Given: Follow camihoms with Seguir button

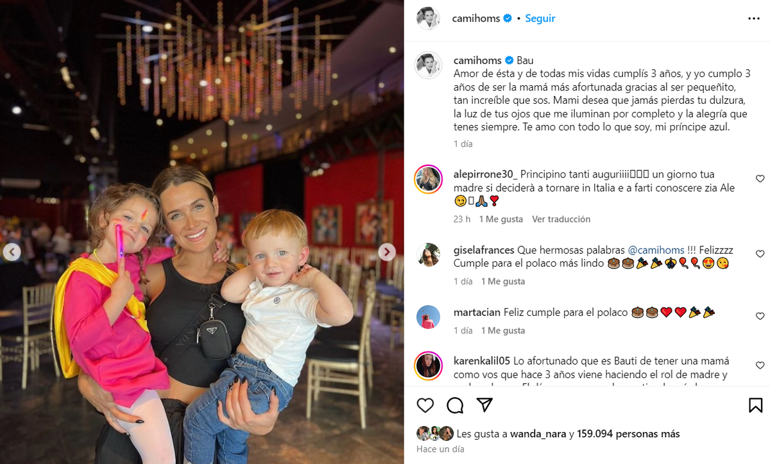Looking at the screenshot, I should tap(540, 19).
